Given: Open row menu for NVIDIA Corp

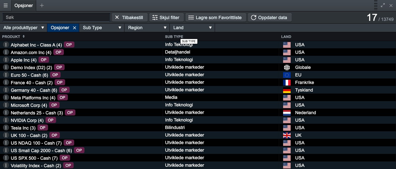Looking at the screenshot, I should pos(6,120).
